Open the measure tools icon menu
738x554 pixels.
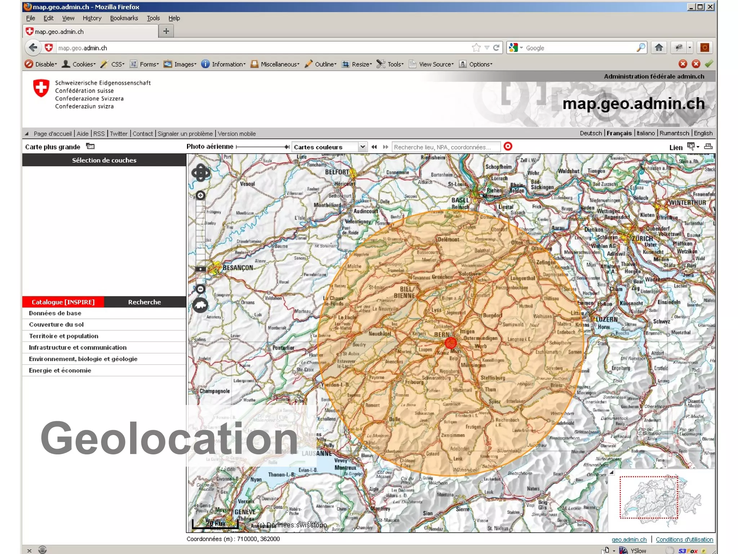point(693,146)
